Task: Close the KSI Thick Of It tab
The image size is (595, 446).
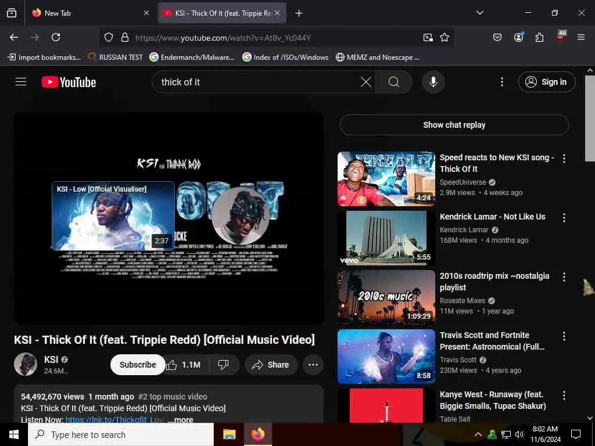Action: [x=277, y=13]
